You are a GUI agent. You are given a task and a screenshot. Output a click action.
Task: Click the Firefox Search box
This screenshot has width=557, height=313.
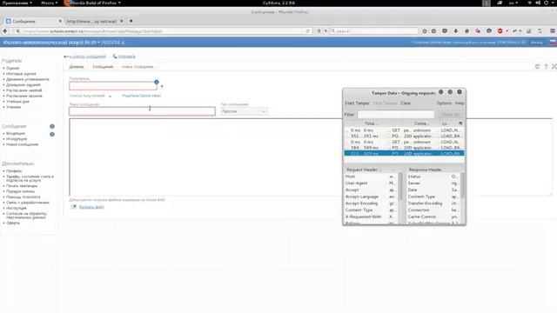point(374,31)
